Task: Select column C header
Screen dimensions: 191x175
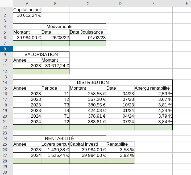Action: click(x=88, y=3)
